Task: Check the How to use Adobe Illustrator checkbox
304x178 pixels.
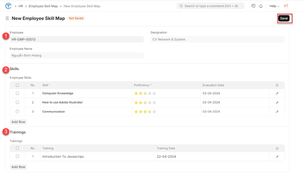Action: click(x=17, y=102)
